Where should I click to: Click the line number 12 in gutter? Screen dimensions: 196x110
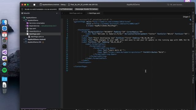click(67, 42)
